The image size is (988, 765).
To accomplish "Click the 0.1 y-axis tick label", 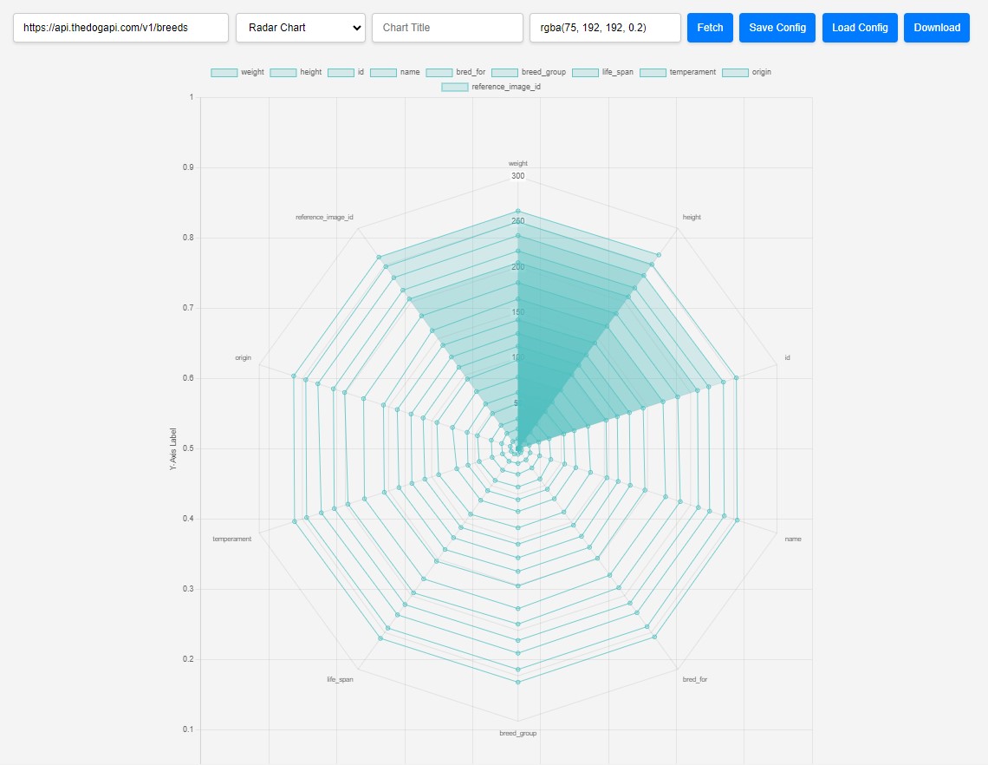I will (x=188, y=729).
